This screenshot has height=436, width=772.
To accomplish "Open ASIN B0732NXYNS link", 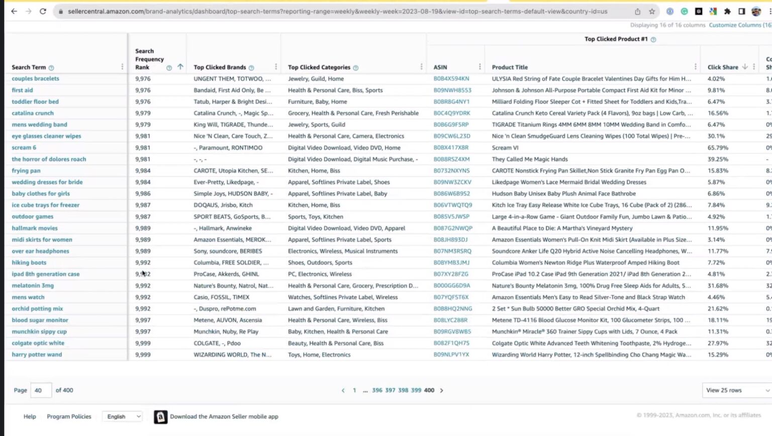I will tap(451, 171).
